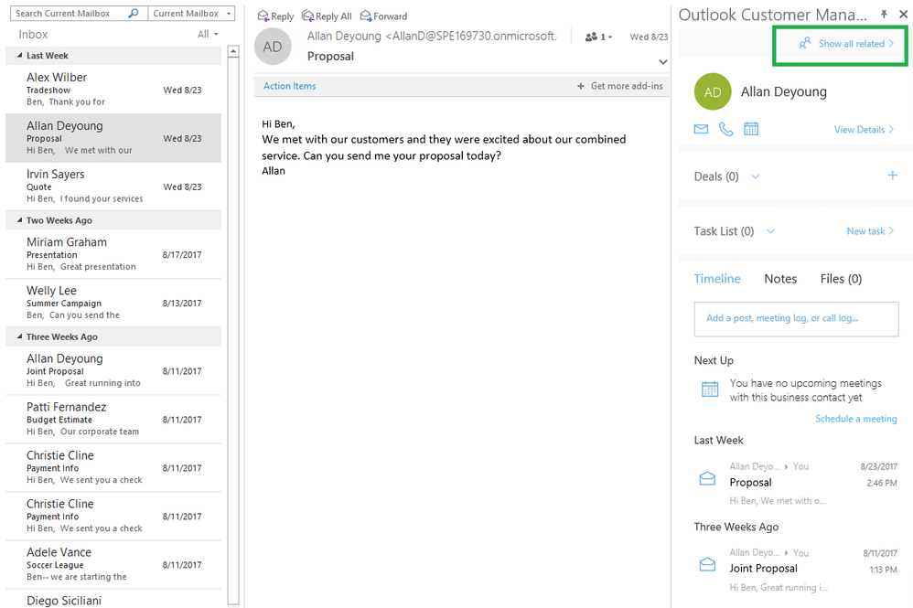913x608 pixels.
Task: Collapse the Three Weeks Ago group
Action: point(20,336)
